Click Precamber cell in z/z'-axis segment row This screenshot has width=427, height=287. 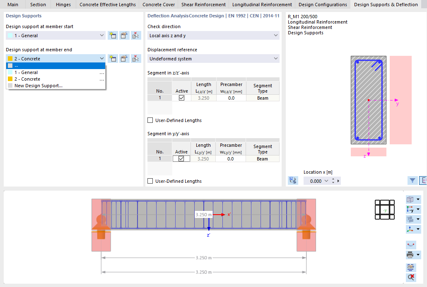(231, 98)
